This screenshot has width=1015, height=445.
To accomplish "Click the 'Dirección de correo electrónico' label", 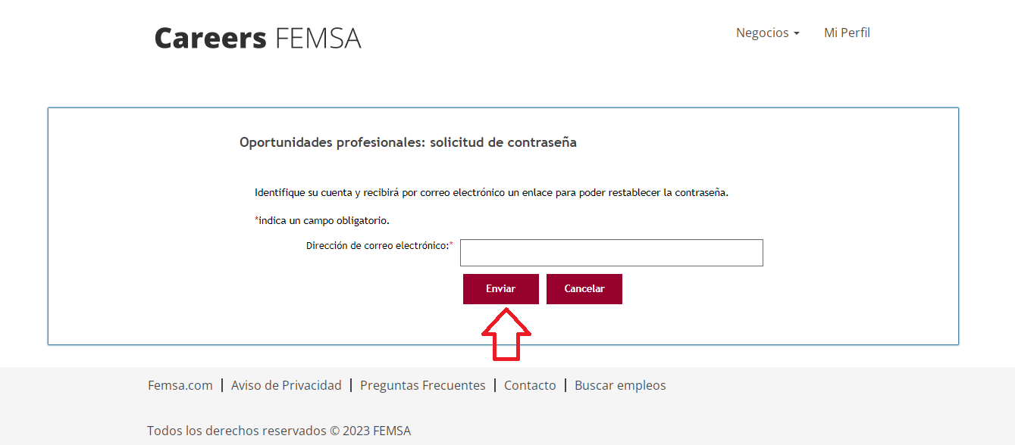I will (x=377, y=245).
